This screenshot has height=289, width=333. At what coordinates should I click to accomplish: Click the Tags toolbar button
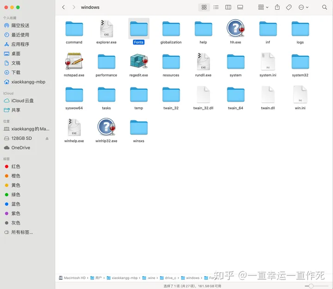click(x=289, y=7)
